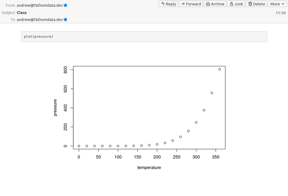Archive the Class message

[215, 4]
